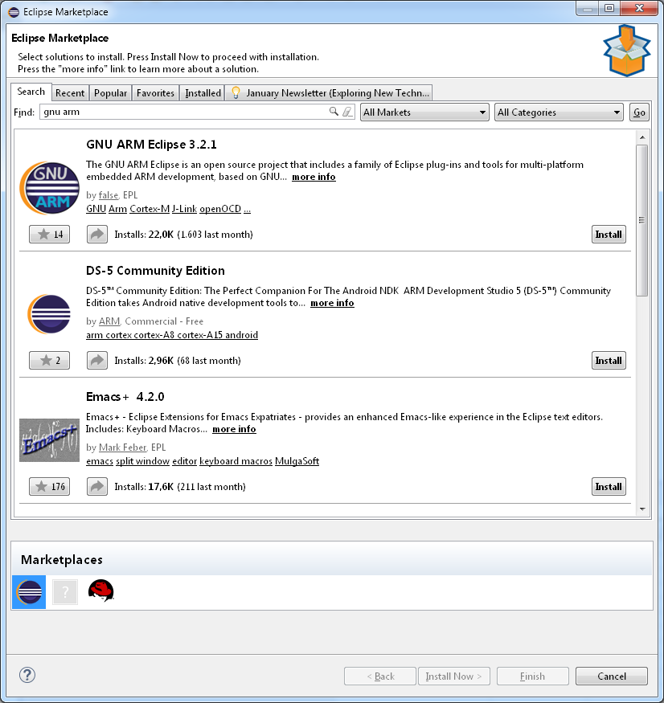The height and width of the screenshot is (703, 664).
Task: Open more info link for Emacs+
Action: 234,429
